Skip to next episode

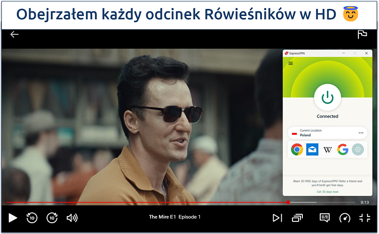coord(277,218)
